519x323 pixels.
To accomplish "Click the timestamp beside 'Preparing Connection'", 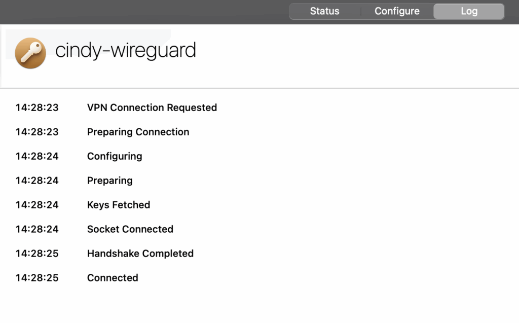I will point(37,132).
